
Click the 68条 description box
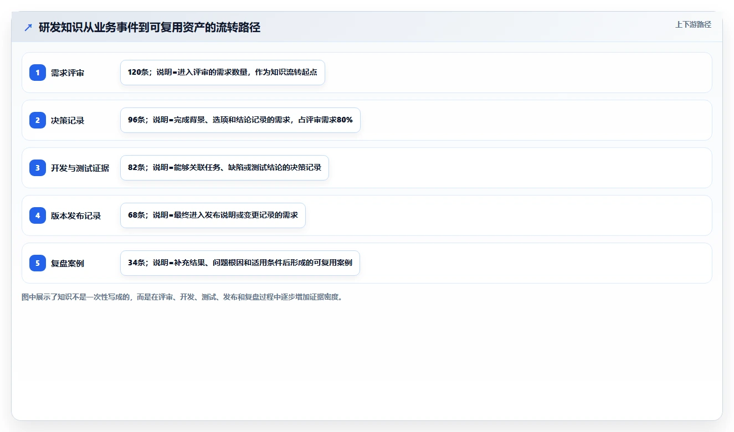[213, 215]
